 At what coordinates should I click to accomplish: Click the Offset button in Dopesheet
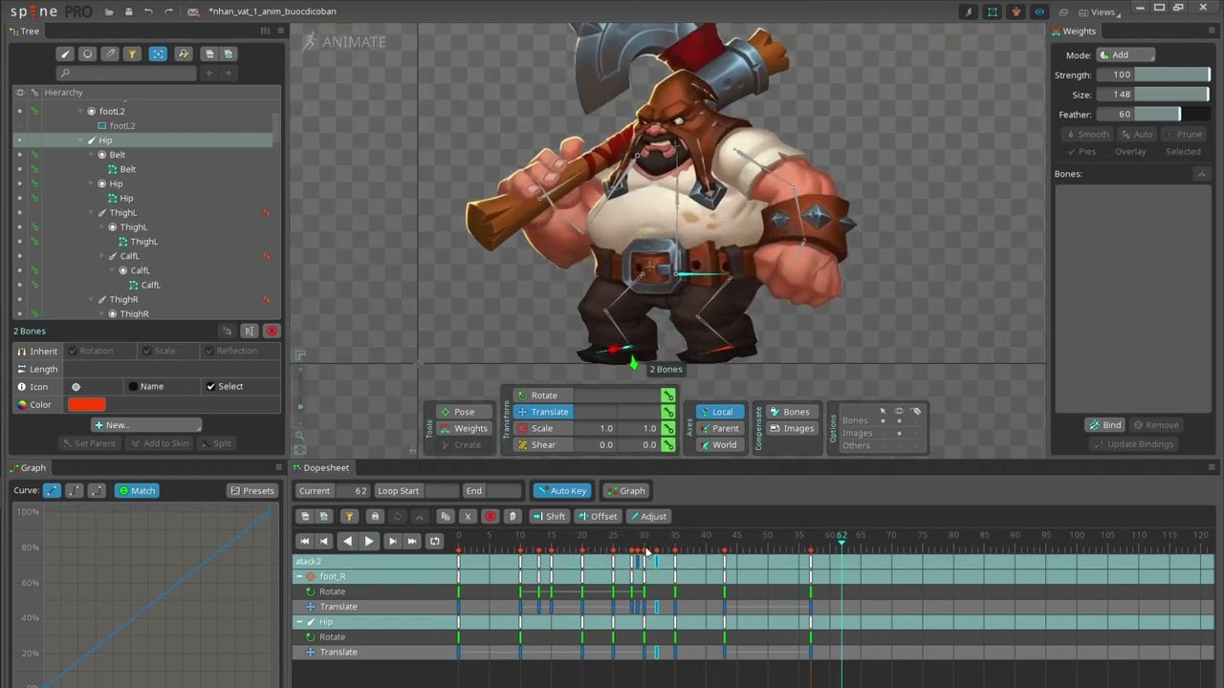tap(598, 516)
